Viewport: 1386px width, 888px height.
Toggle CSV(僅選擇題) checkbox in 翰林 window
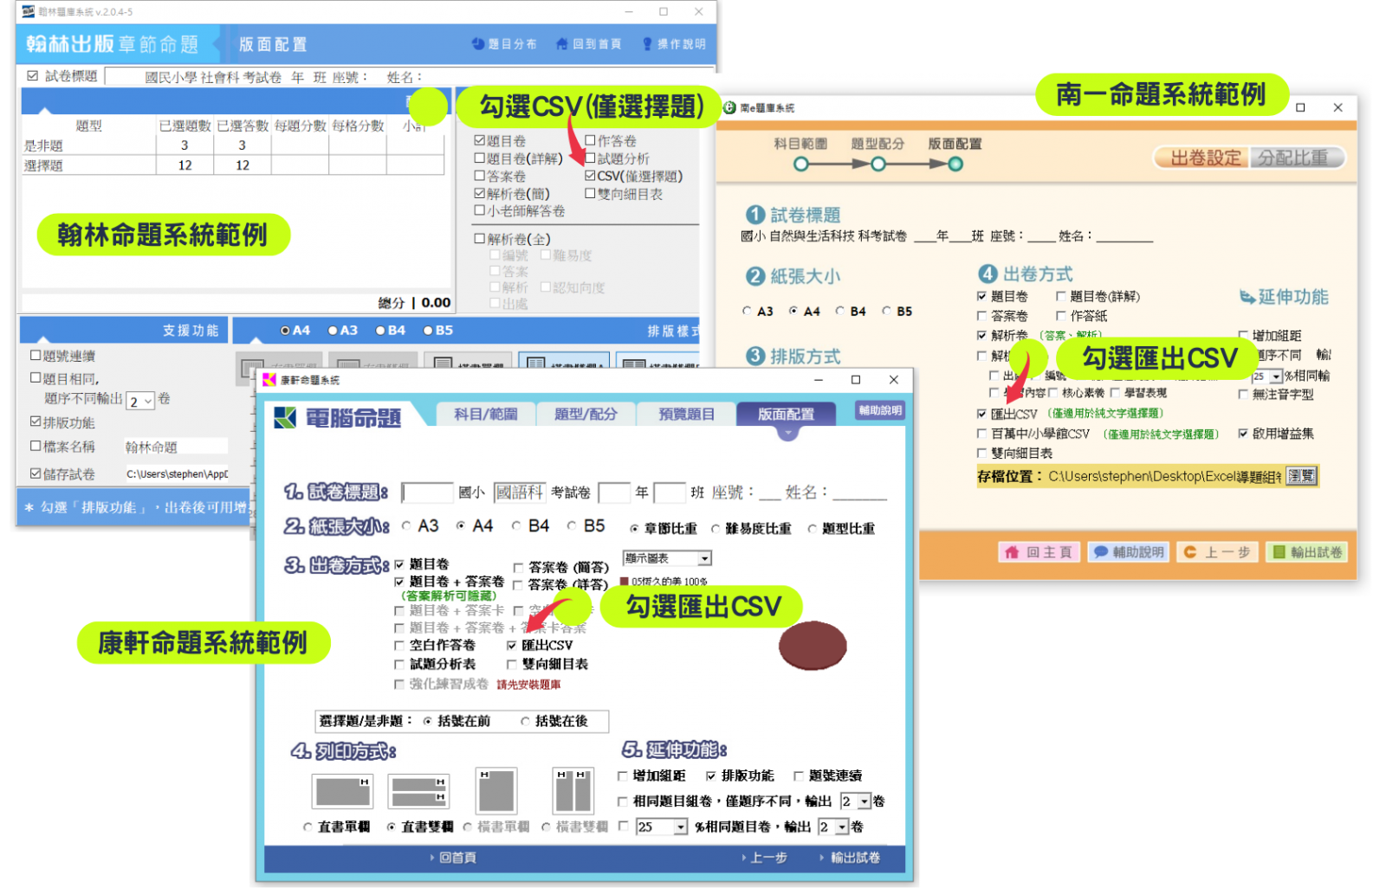(590, 176)
